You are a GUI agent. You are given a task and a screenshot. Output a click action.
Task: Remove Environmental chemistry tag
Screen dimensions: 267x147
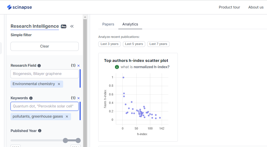tap(59, 84)
